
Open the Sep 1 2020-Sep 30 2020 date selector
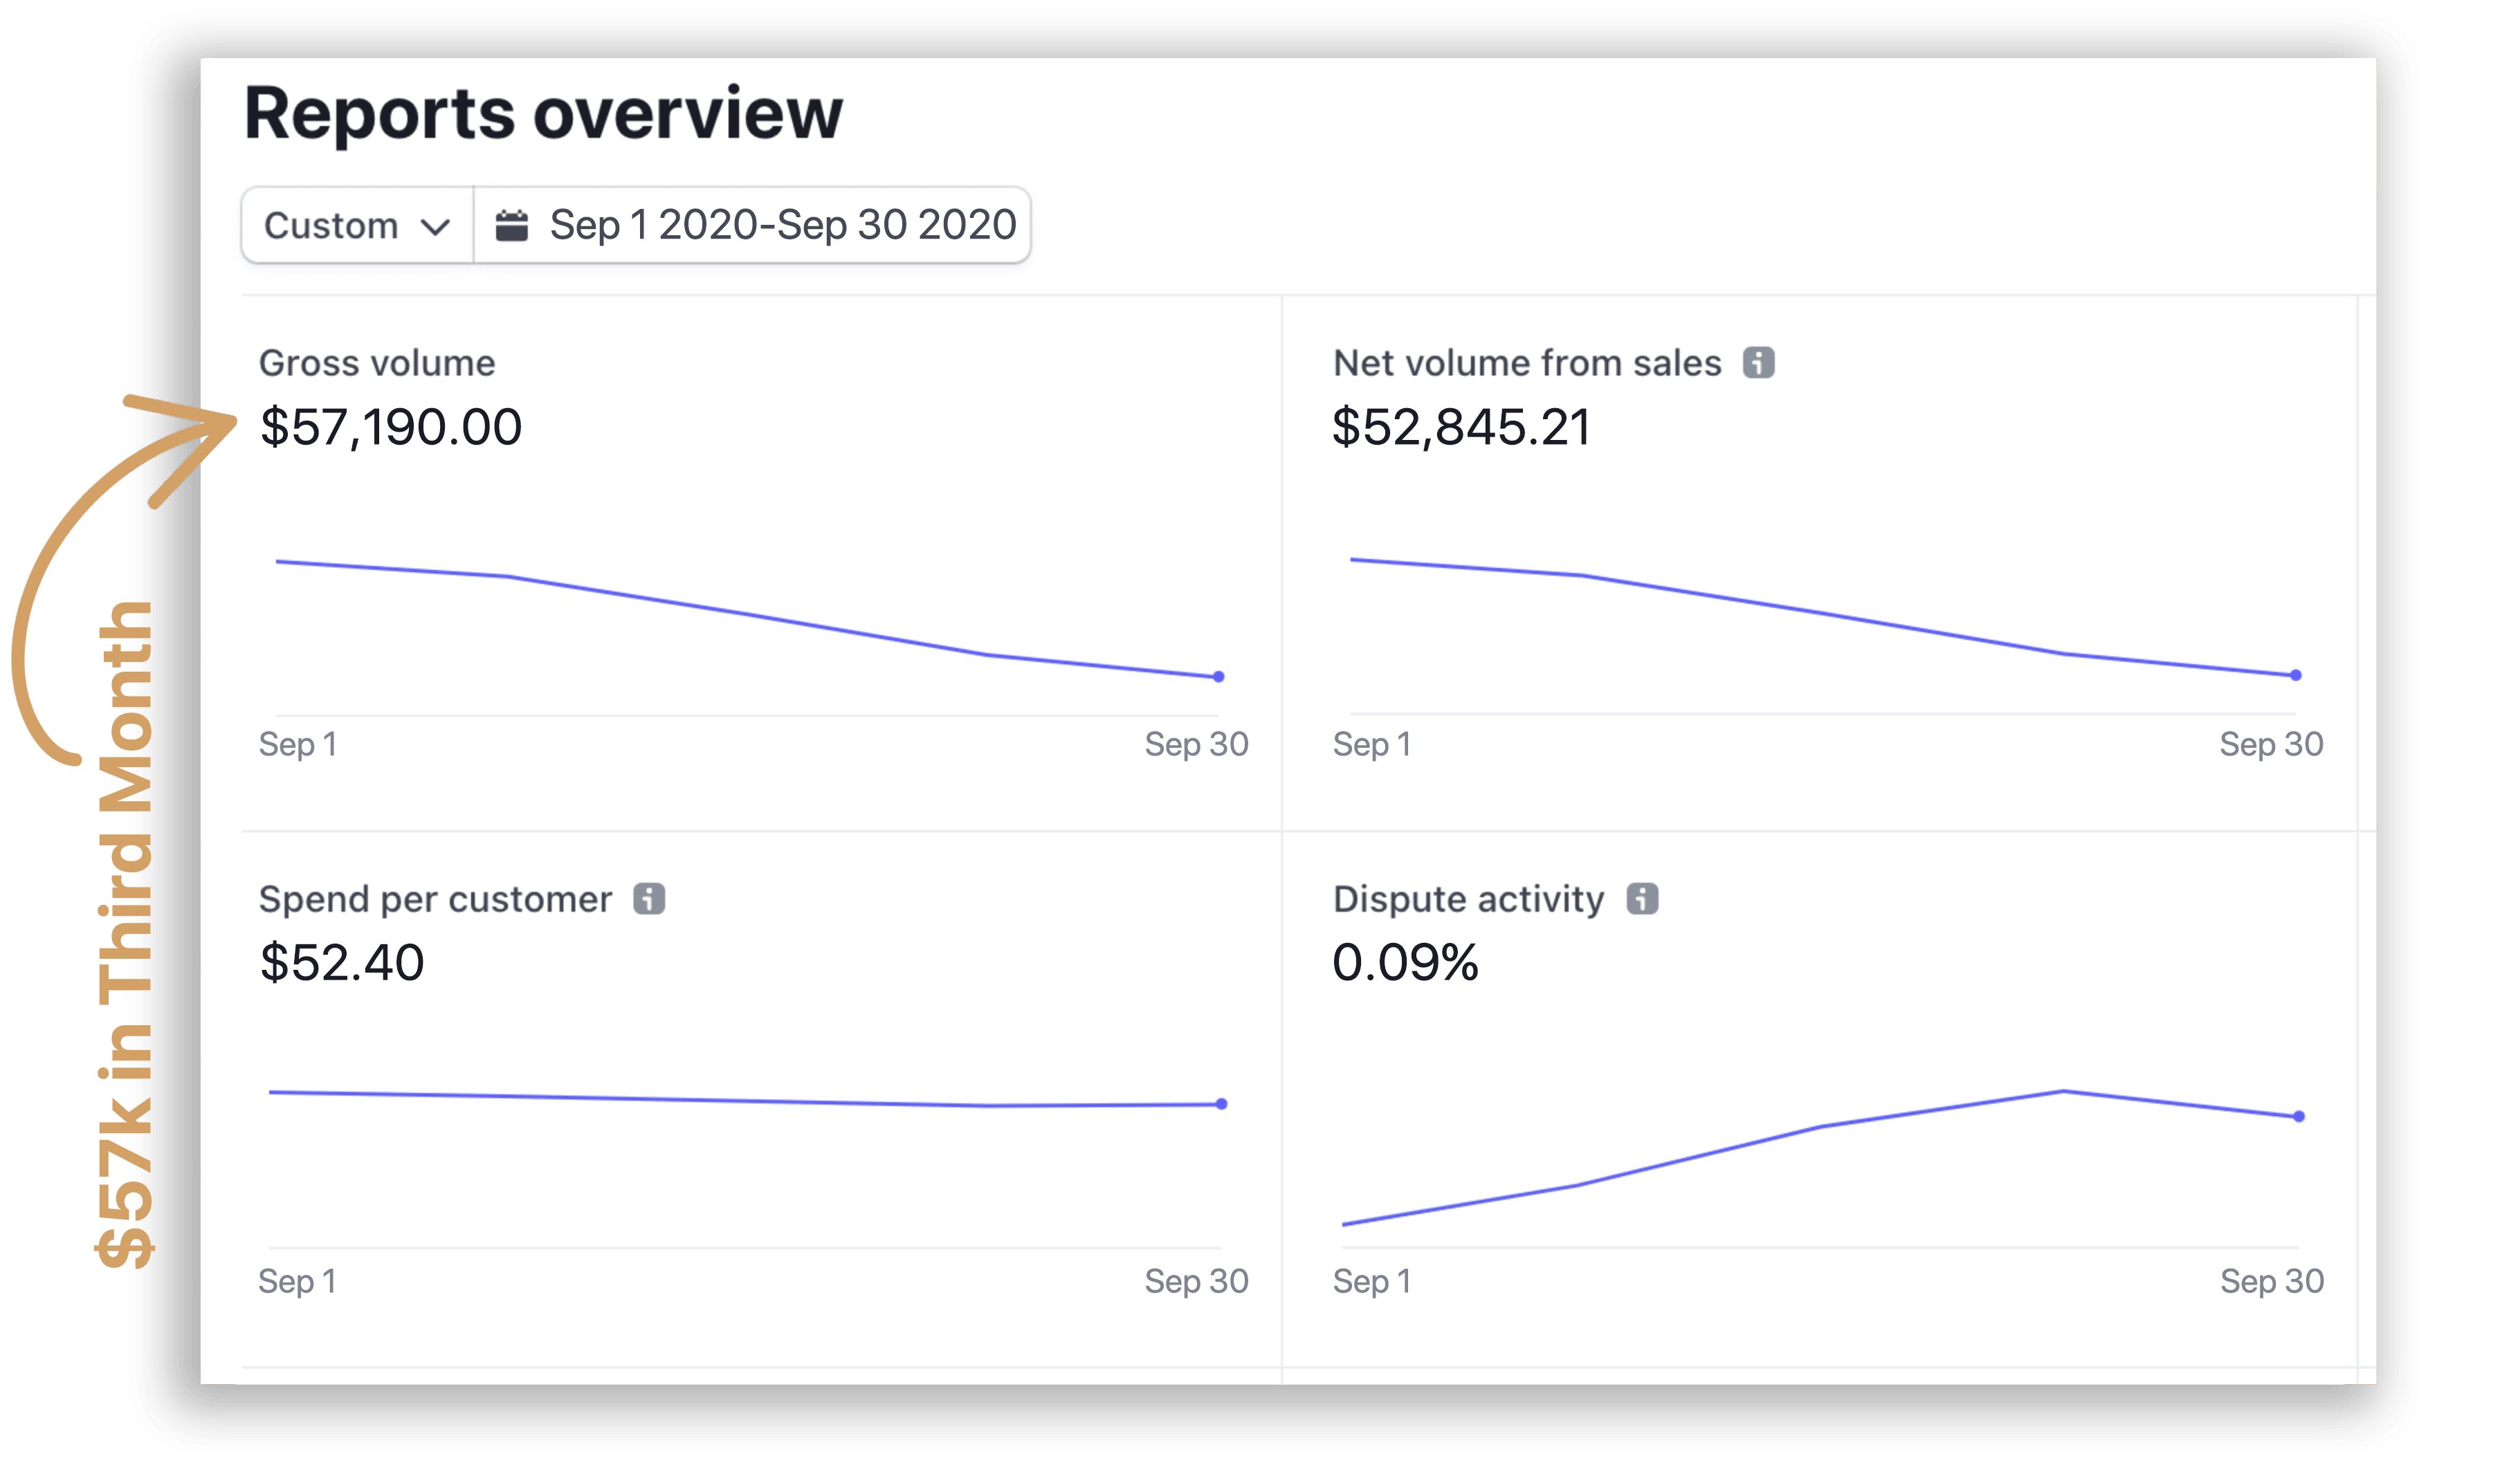click(x=782, y=225)
